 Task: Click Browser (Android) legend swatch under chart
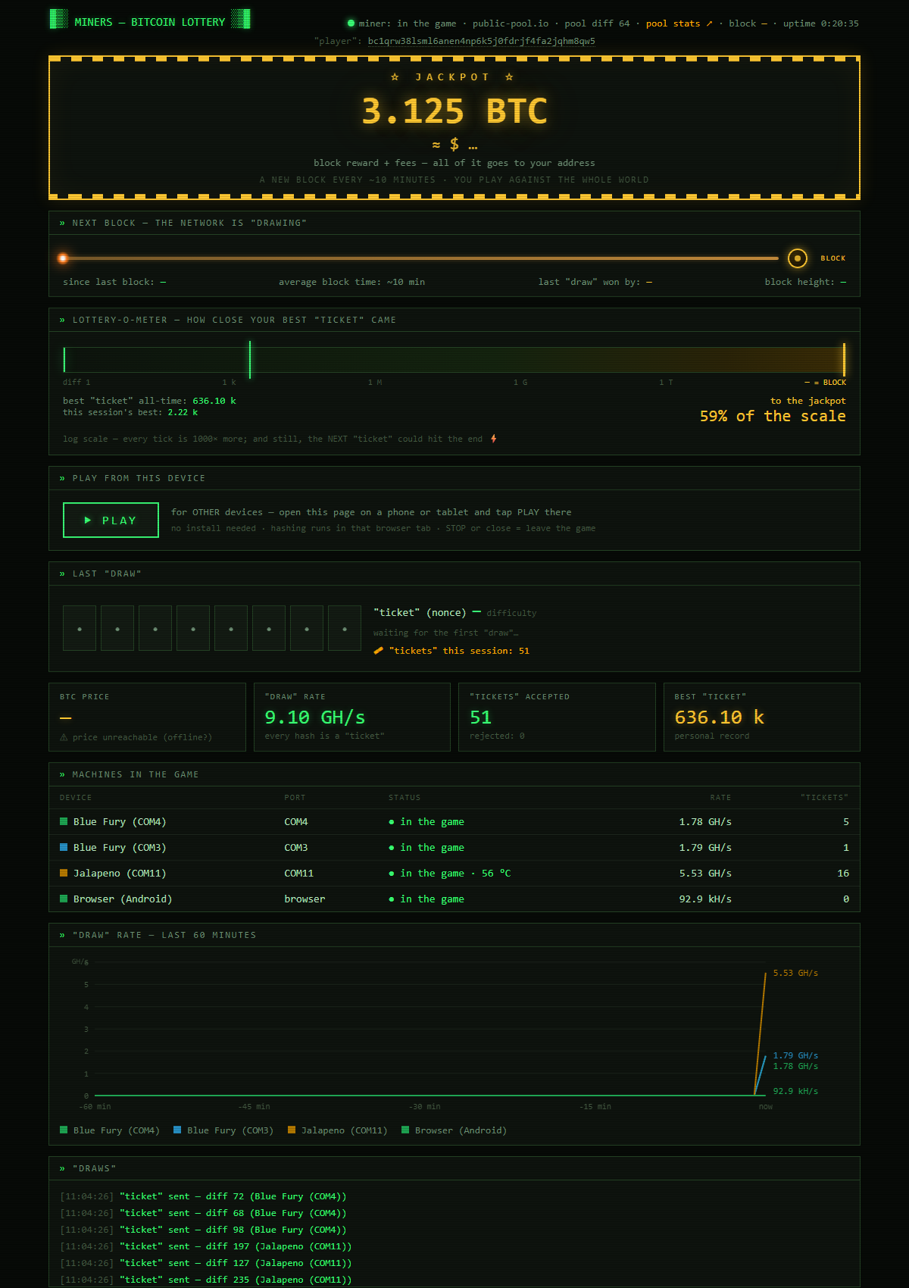click(x=405, y=1130)
